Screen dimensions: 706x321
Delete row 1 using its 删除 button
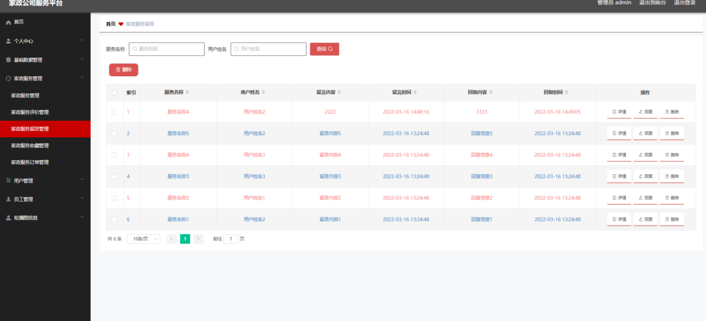[x=672, y=112]
